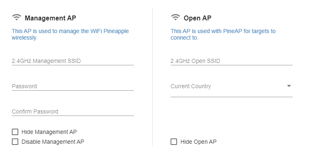The image size is (311, 167).
Task: Open the Current Country selection field
Action: tap(232, 89)
